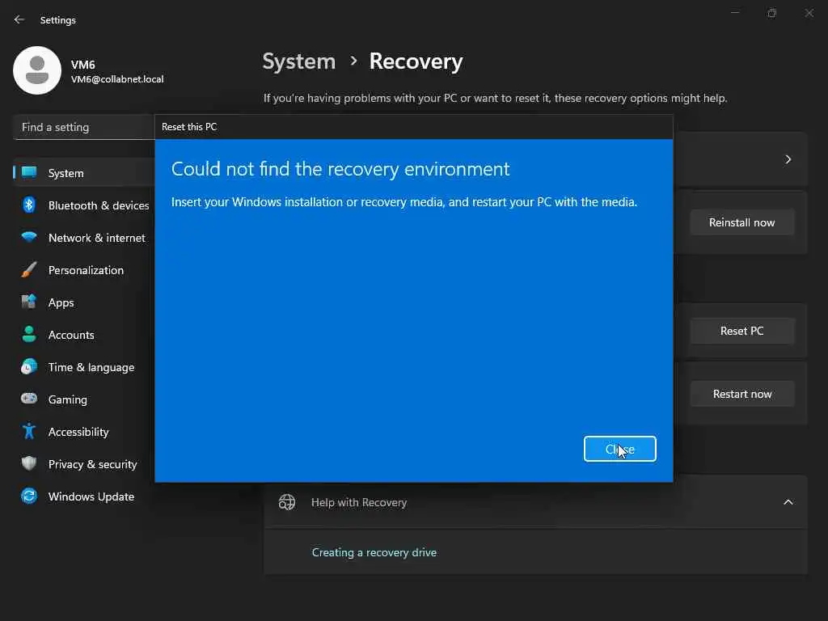
Task: Click the Personalization brush icon
Action: click(x=29, y=270)
